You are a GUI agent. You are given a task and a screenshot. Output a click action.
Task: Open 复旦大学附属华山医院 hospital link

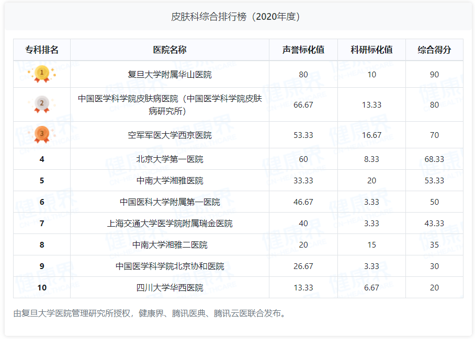point(169,75)
